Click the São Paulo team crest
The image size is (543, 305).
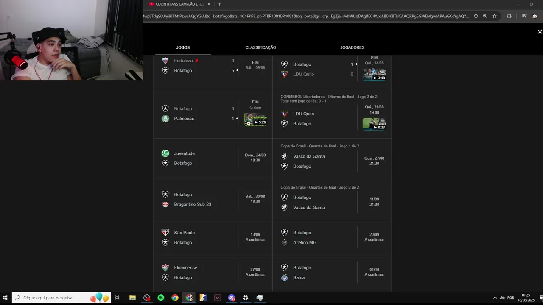tap(165, 233)
